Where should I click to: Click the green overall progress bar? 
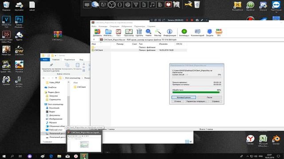(x=197, y=92)
